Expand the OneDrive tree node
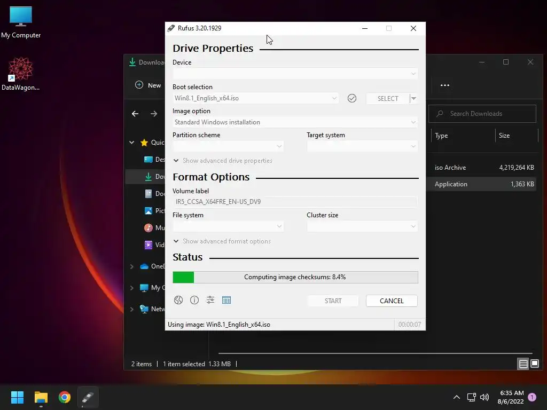This screenshot has width=547, height=410. [x=132, y=266]
